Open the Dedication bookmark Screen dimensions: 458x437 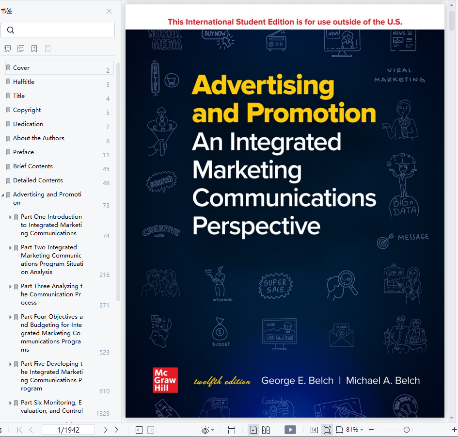(59, 124)
